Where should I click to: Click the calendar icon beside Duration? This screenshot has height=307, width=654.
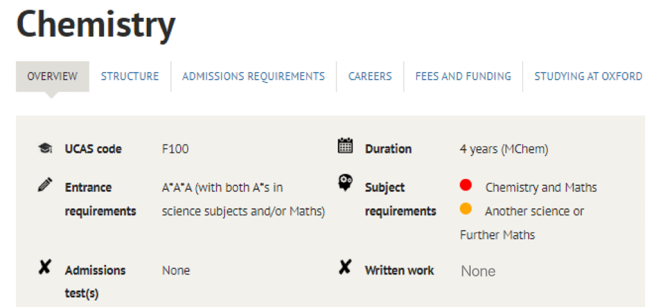click(345, 146)
